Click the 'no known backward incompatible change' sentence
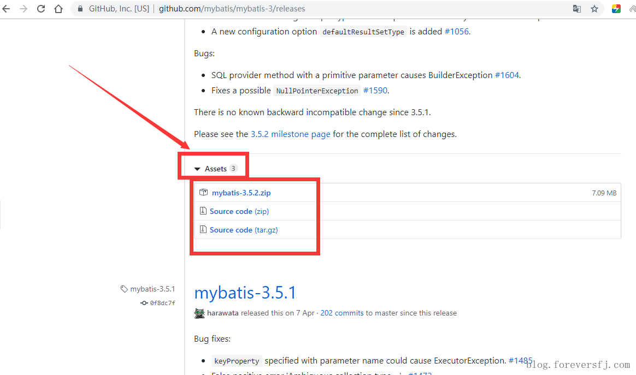This screenshot has width=636, height=375. [313, 112]
